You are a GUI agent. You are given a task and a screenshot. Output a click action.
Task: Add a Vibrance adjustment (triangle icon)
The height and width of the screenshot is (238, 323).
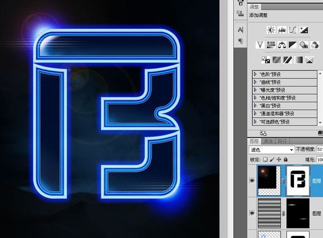click(x=260, y=45)
